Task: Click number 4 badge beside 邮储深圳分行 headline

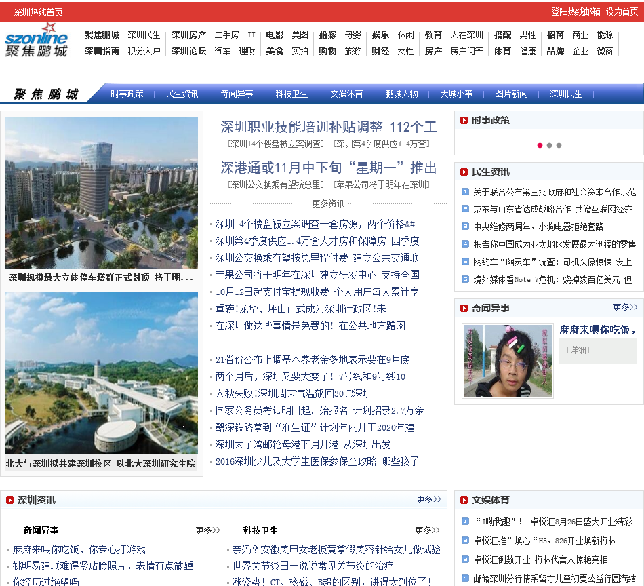Action: point(465,578)
